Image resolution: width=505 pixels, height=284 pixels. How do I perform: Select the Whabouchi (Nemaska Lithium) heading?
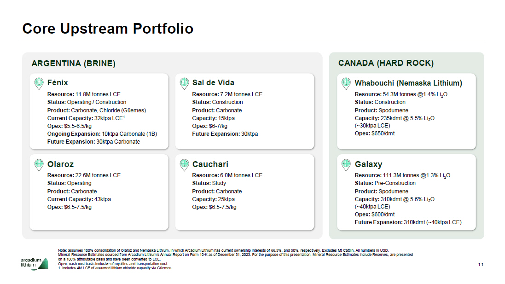408,83
